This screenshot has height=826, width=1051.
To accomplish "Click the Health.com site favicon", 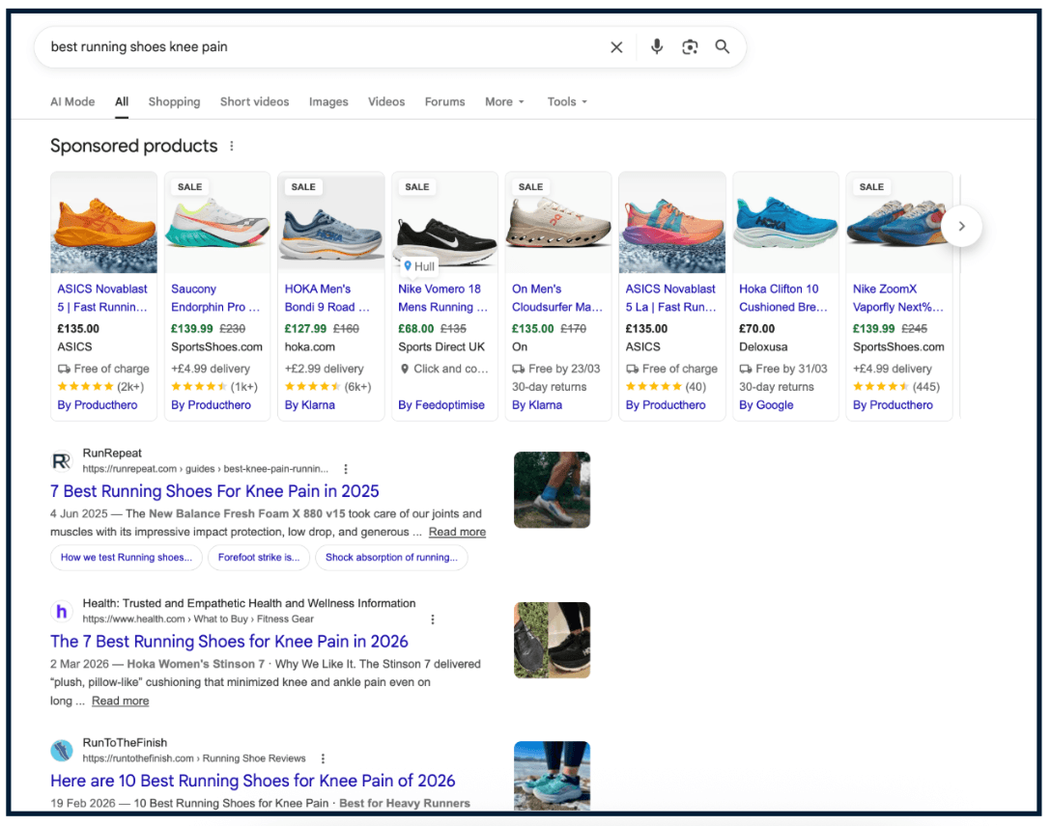I will coord(61,611).
